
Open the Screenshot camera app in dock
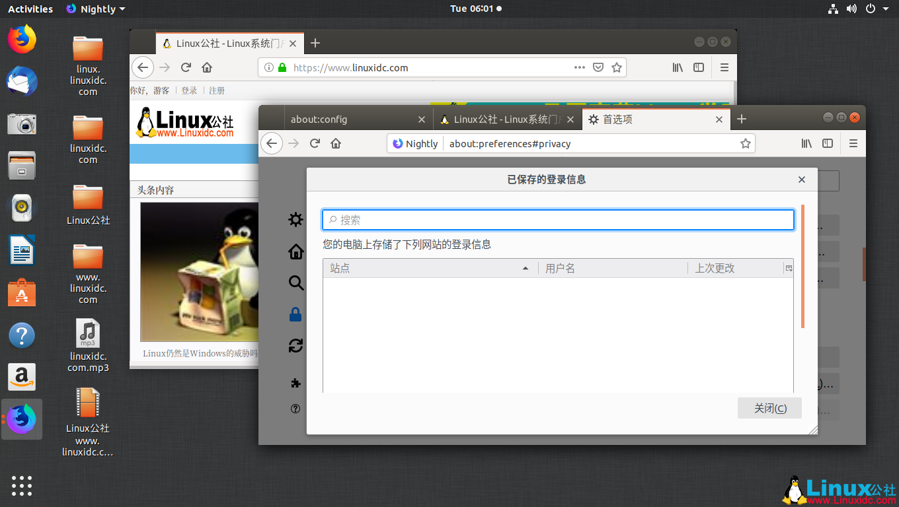click(x=22, y=123)
